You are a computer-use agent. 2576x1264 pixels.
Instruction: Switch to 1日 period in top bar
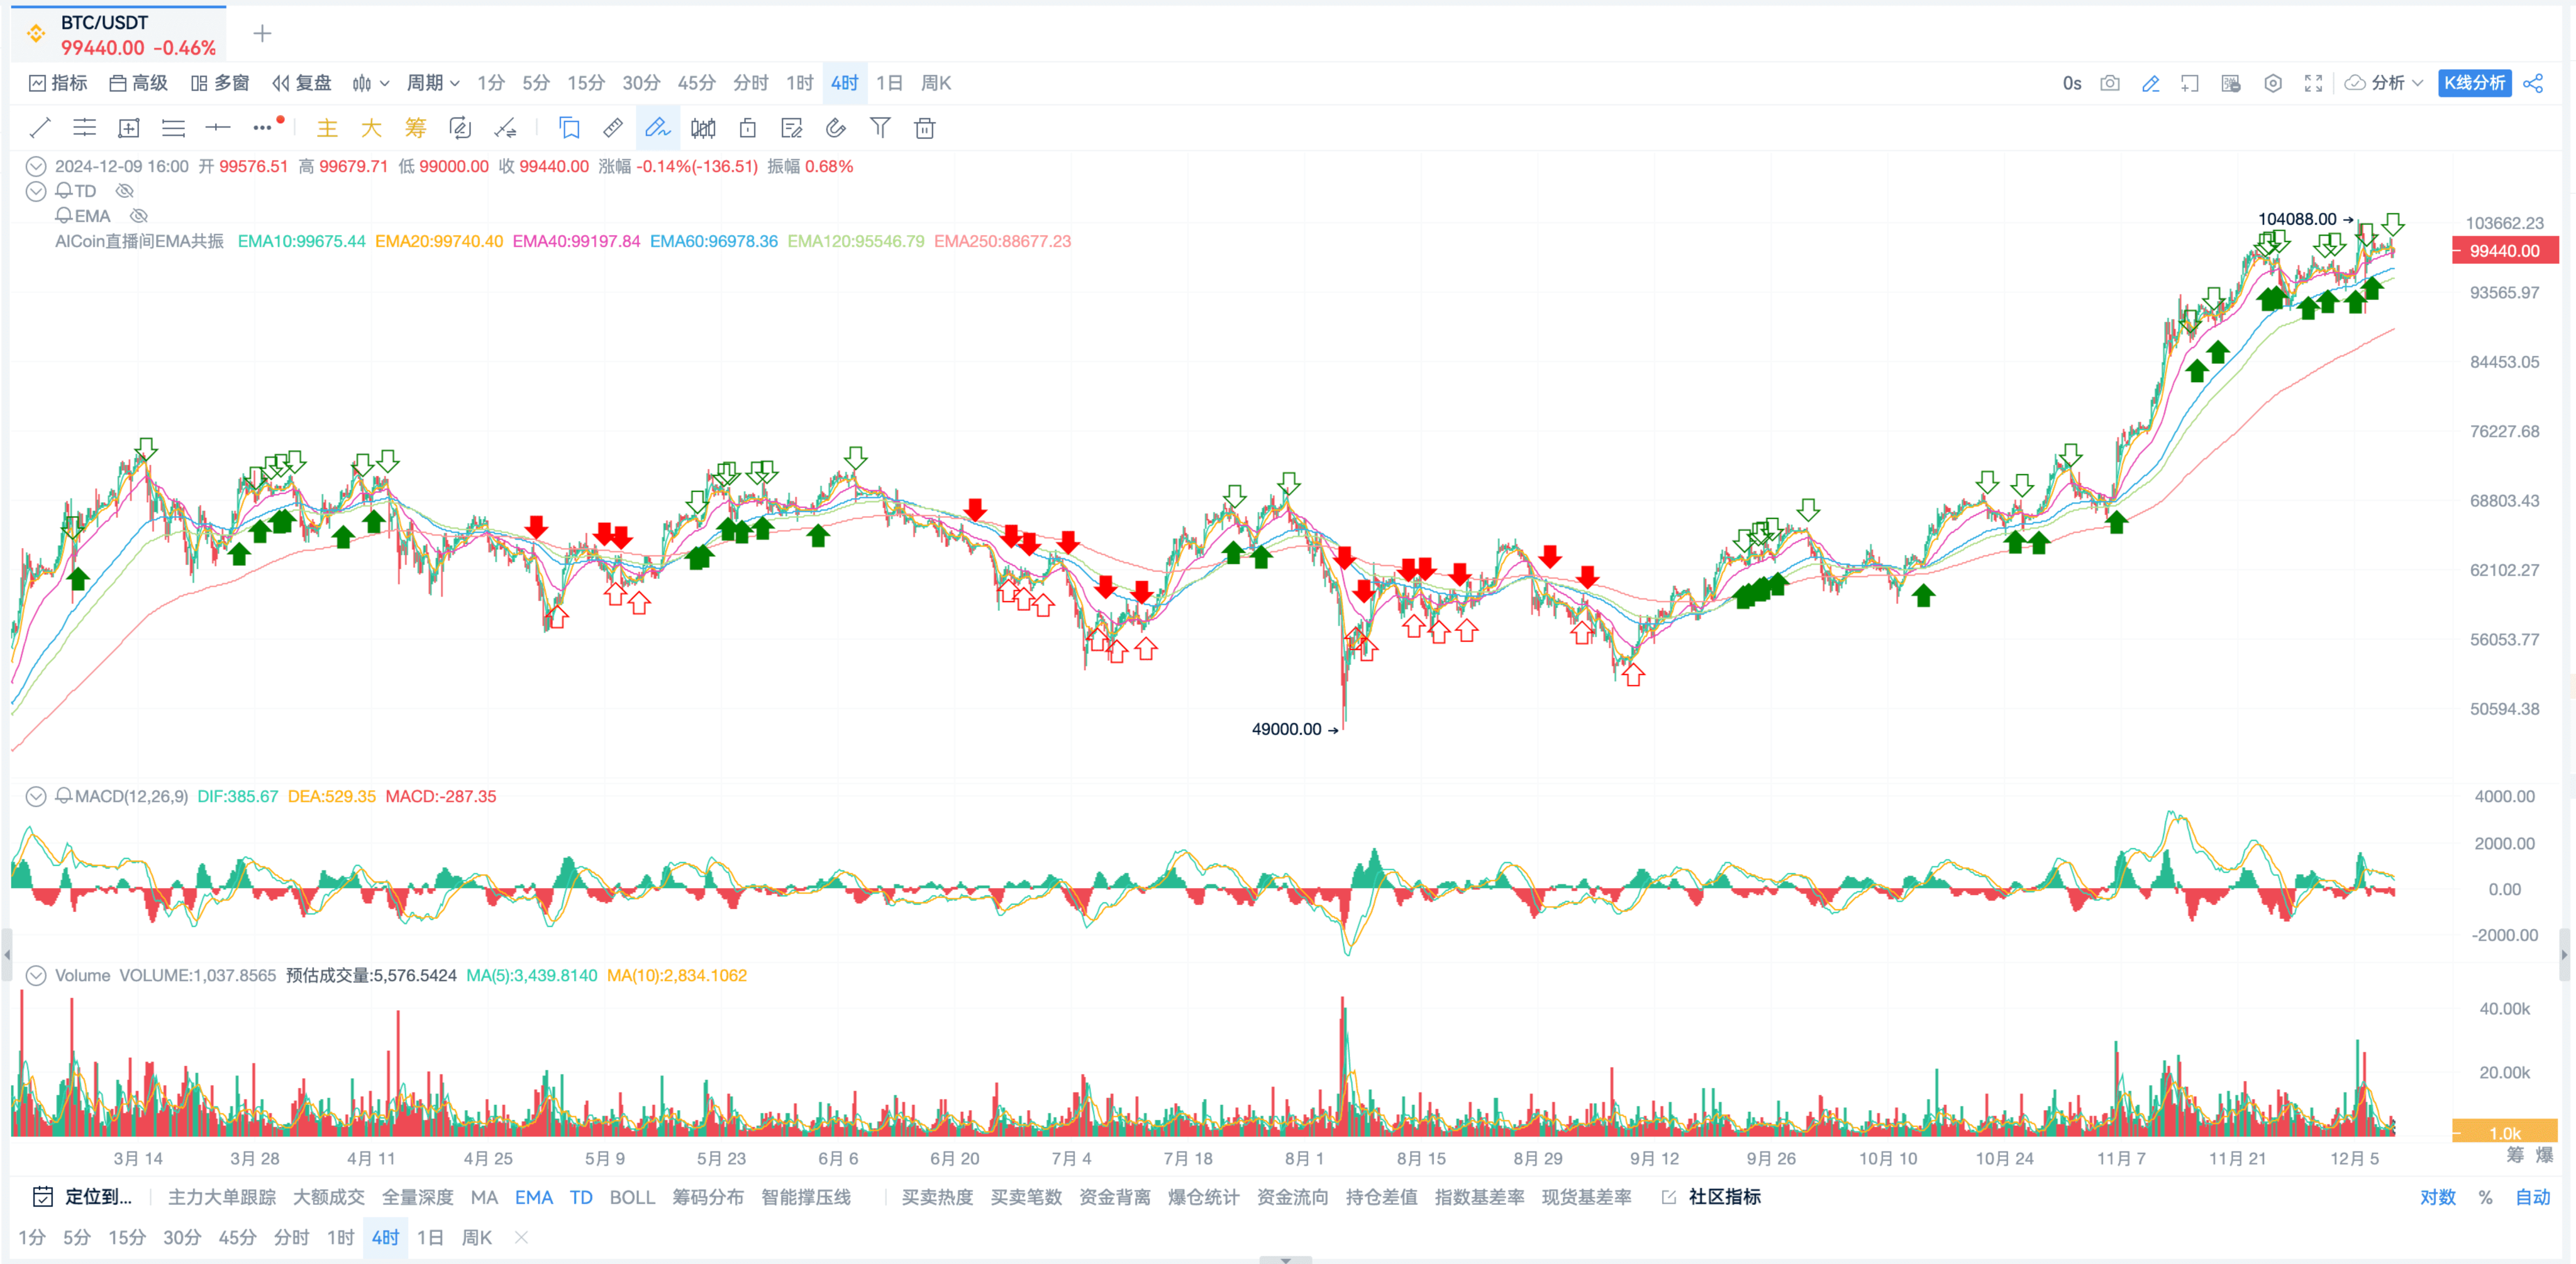pyautogui.click(x=889, y=83)
